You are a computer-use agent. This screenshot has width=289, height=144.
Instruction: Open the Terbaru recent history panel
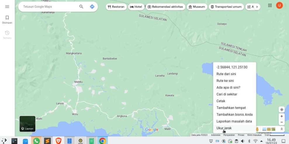(7, 35)
